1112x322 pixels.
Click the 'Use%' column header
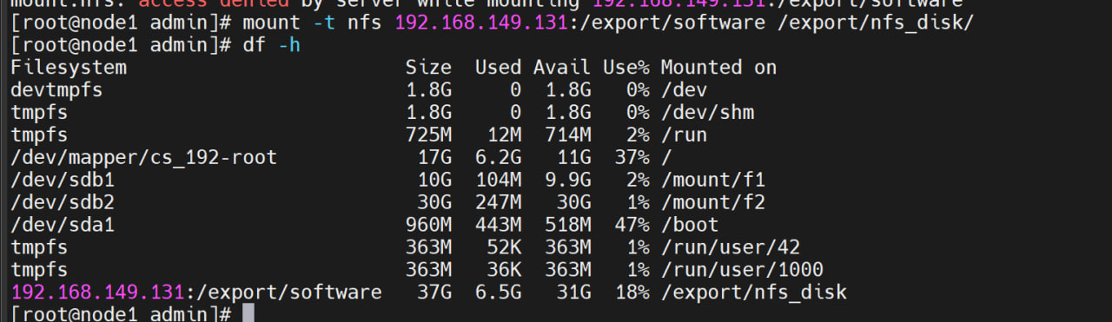coord(625,67)
